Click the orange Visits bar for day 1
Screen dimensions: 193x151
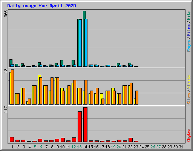[x=12, y=87]
